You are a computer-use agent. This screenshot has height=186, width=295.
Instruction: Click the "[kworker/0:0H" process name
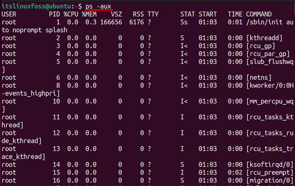coord(270,86)
